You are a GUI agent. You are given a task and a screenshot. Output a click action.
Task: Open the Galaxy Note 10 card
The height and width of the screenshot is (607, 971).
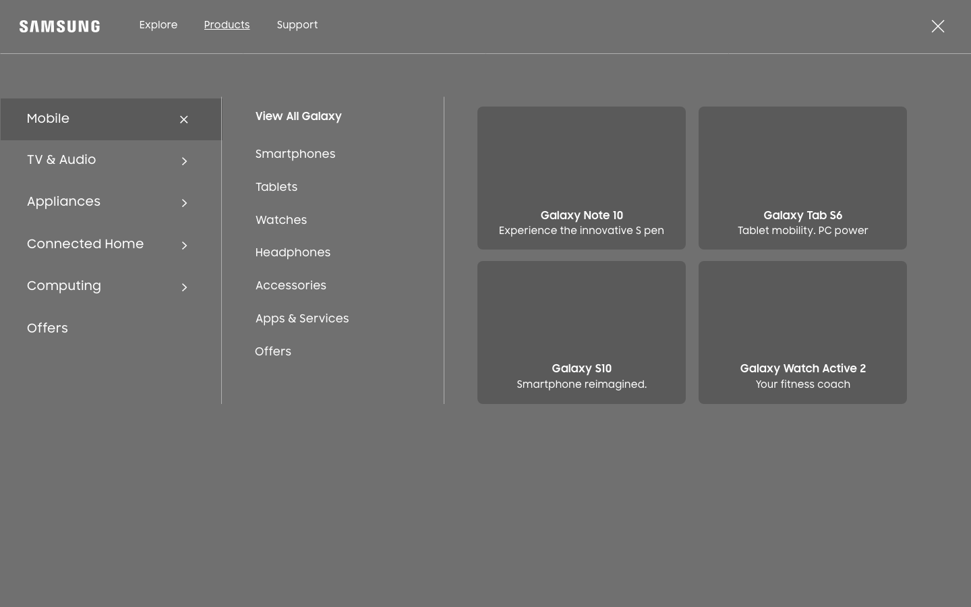pyautogui.click(x=581, y=178)
